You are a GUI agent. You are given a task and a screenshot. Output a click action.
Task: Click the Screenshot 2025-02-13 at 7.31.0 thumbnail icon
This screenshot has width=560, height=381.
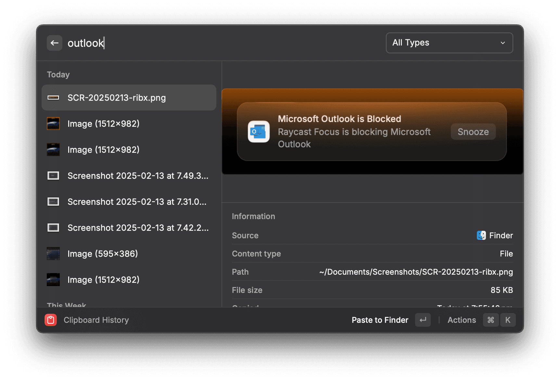coord(53,202)
